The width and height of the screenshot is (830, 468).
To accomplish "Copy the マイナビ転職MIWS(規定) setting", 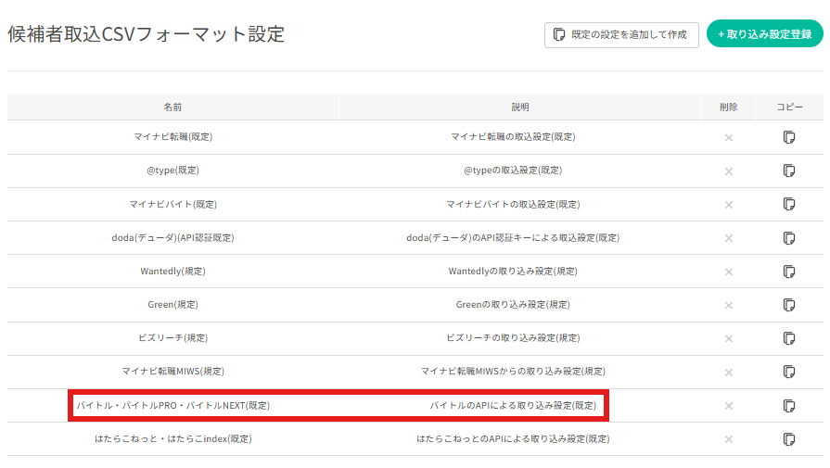I will point(789,372).
